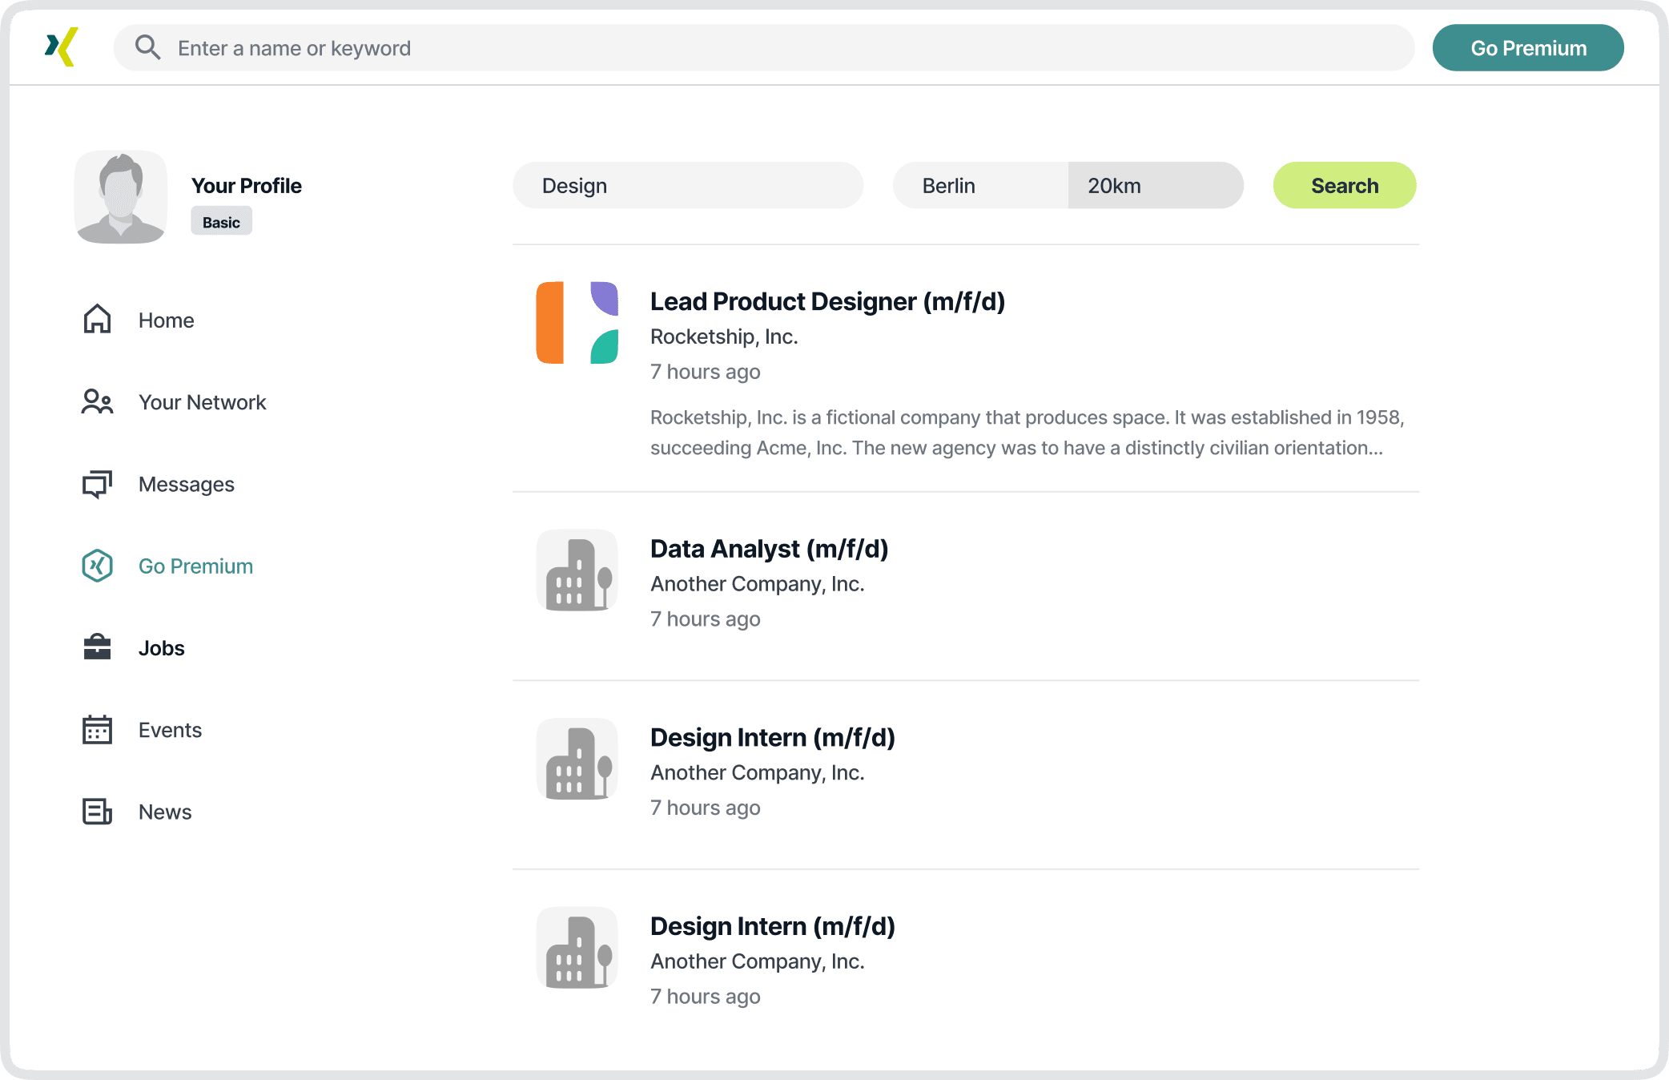Click the Go Premium header button
The width and height of the screenshot is (1669, 1080).
(1528, 48)
